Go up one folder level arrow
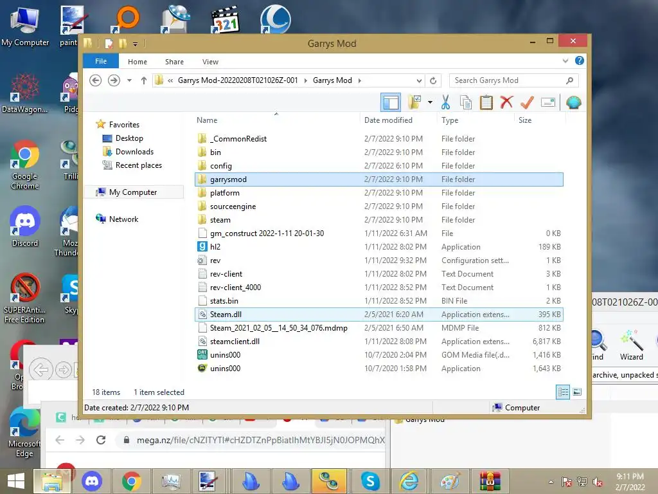Viewport: 658px width, 494px height. pyautogui.click(x=143, y=80)
